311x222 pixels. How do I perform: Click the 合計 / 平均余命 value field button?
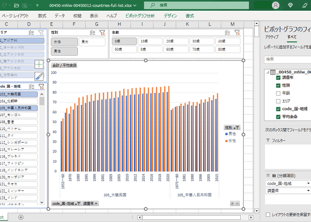click(64, 65)
